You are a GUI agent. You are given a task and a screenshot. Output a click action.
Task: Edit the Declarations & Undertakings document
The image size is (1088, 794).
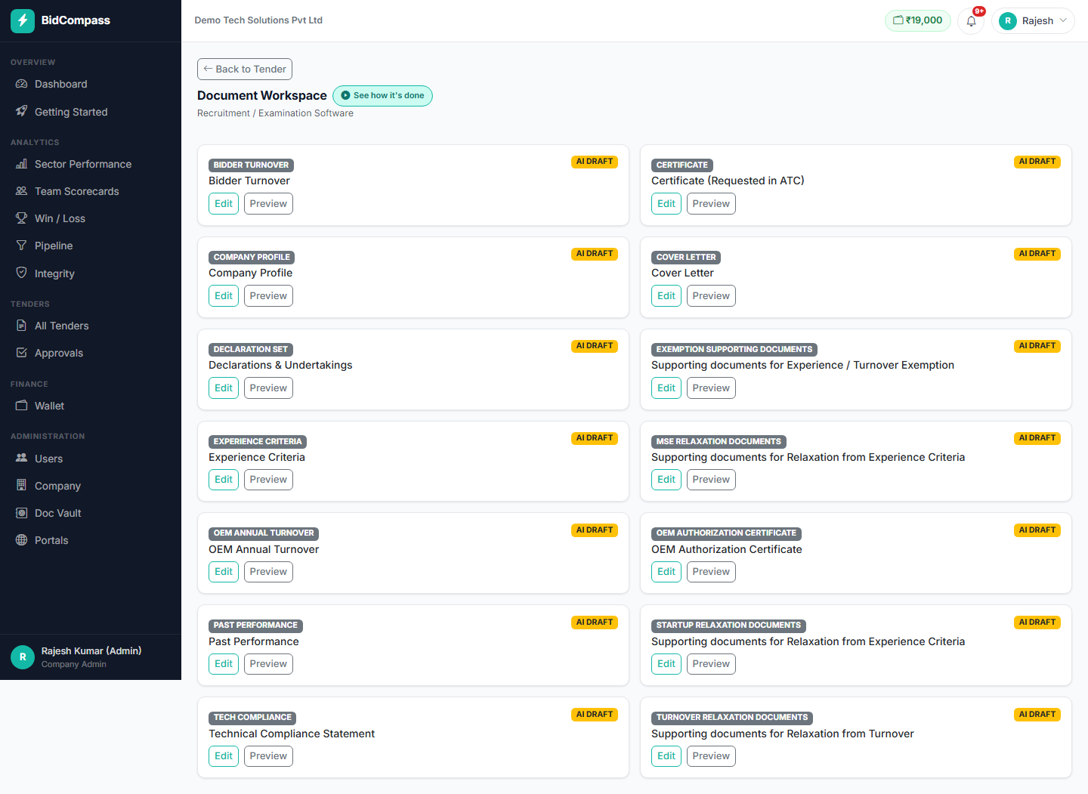224,388
